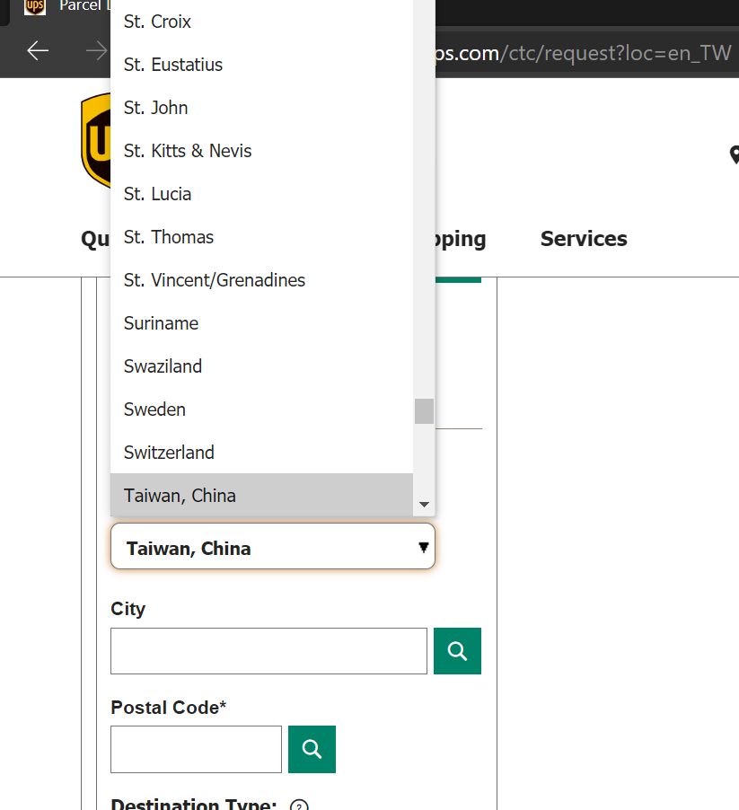Open the Services navigation menu
Screen dimensions: 739x810
pos(583,239)
